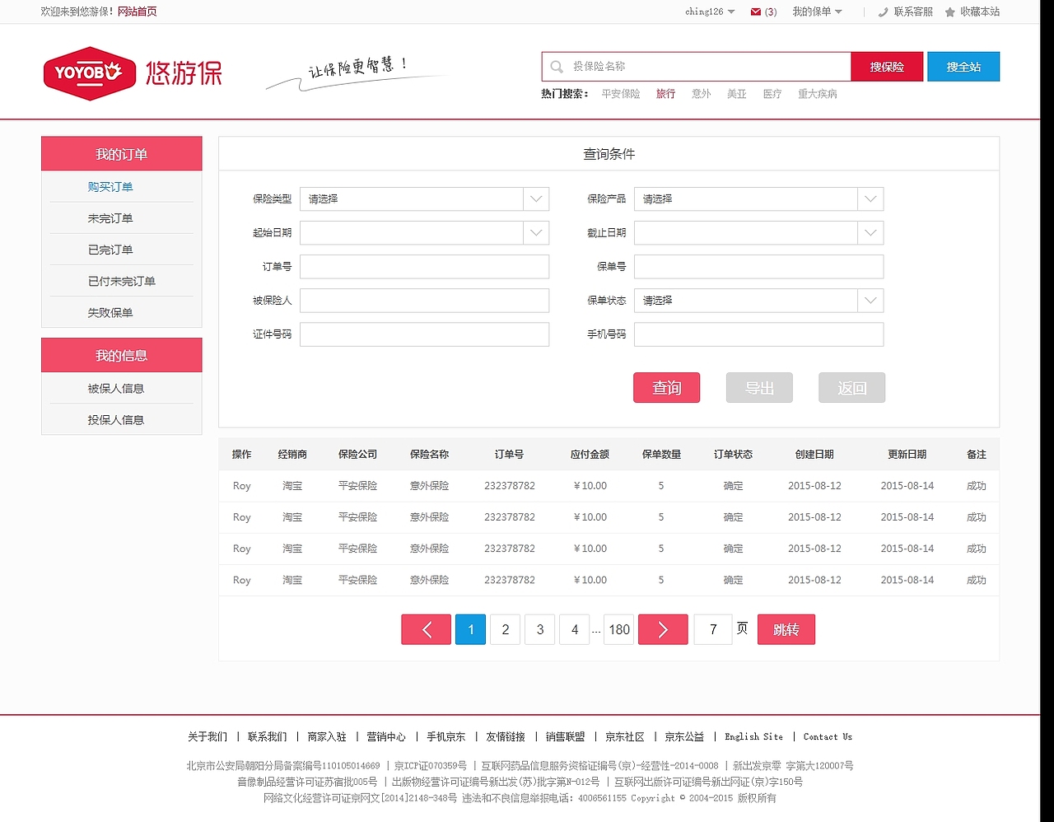
Task: Click hot search term 平安保险
Action: [621, 94]
